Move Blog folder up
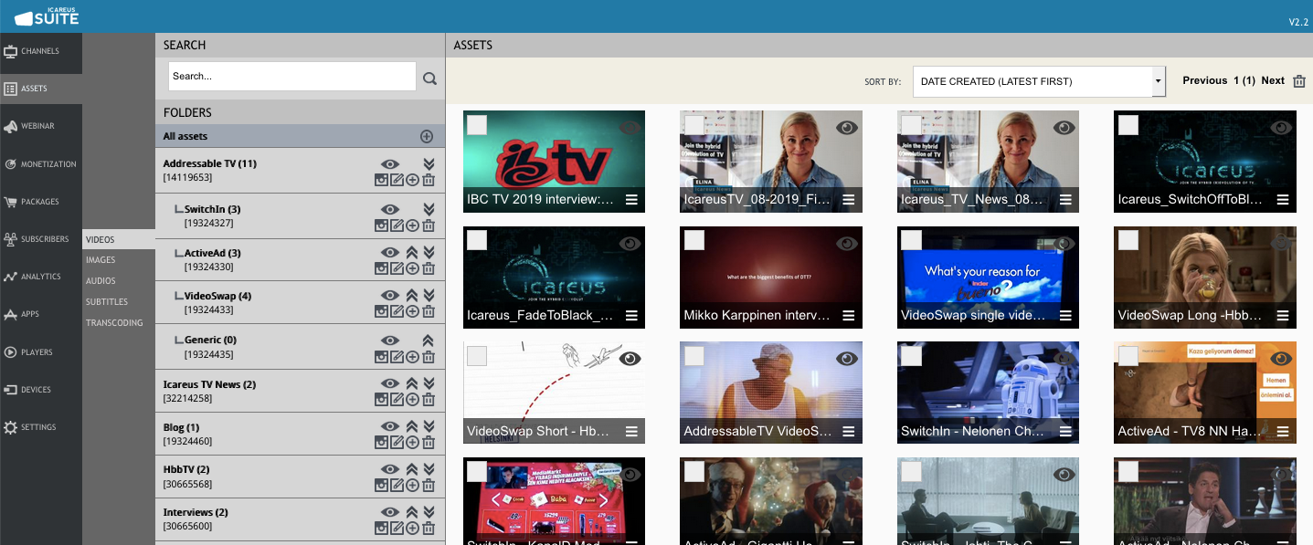 coord(412,427)
